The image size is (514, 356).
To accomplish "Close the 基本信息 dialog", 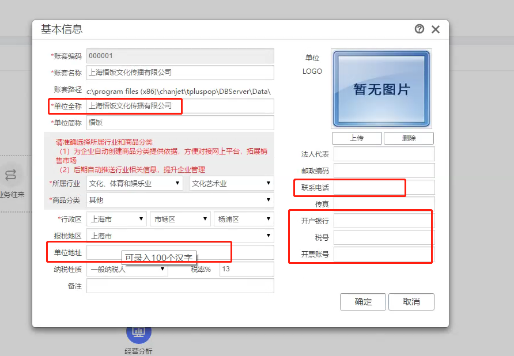I will [x=436, y=29].
